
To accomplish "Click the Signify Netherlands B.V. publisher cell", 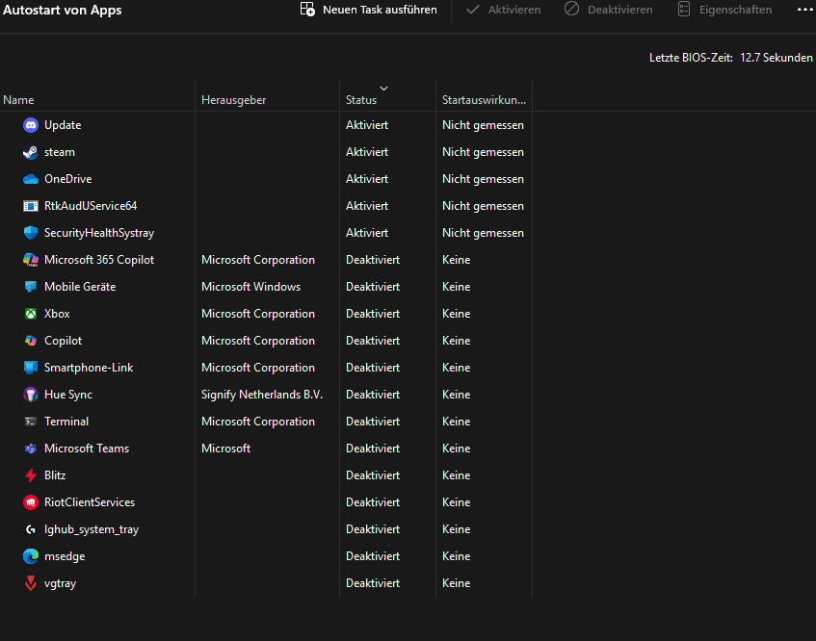I will [x=262, y=395].
